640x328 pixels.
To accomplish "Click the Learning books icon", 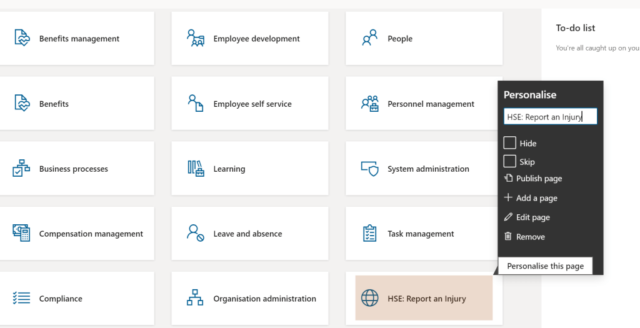I will [196, 169].
